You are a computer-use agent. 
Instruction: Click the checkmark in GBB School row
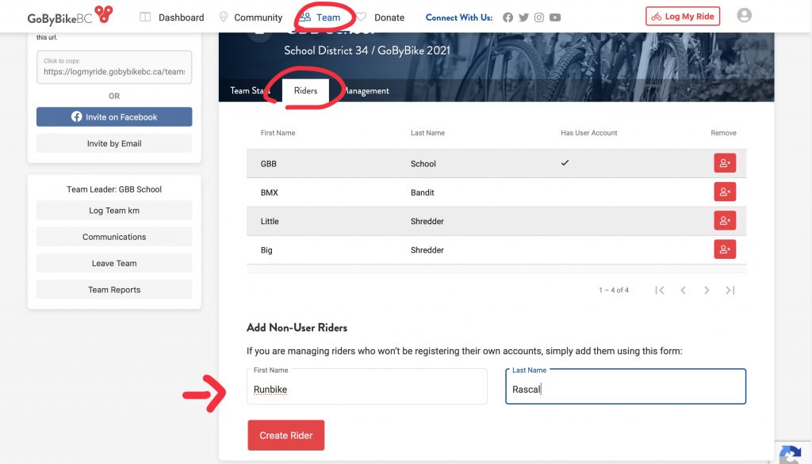565,163
